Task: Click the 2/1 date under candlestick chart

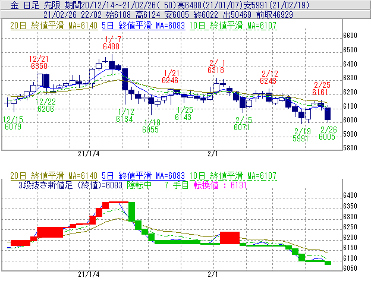Action: [213, 154]
